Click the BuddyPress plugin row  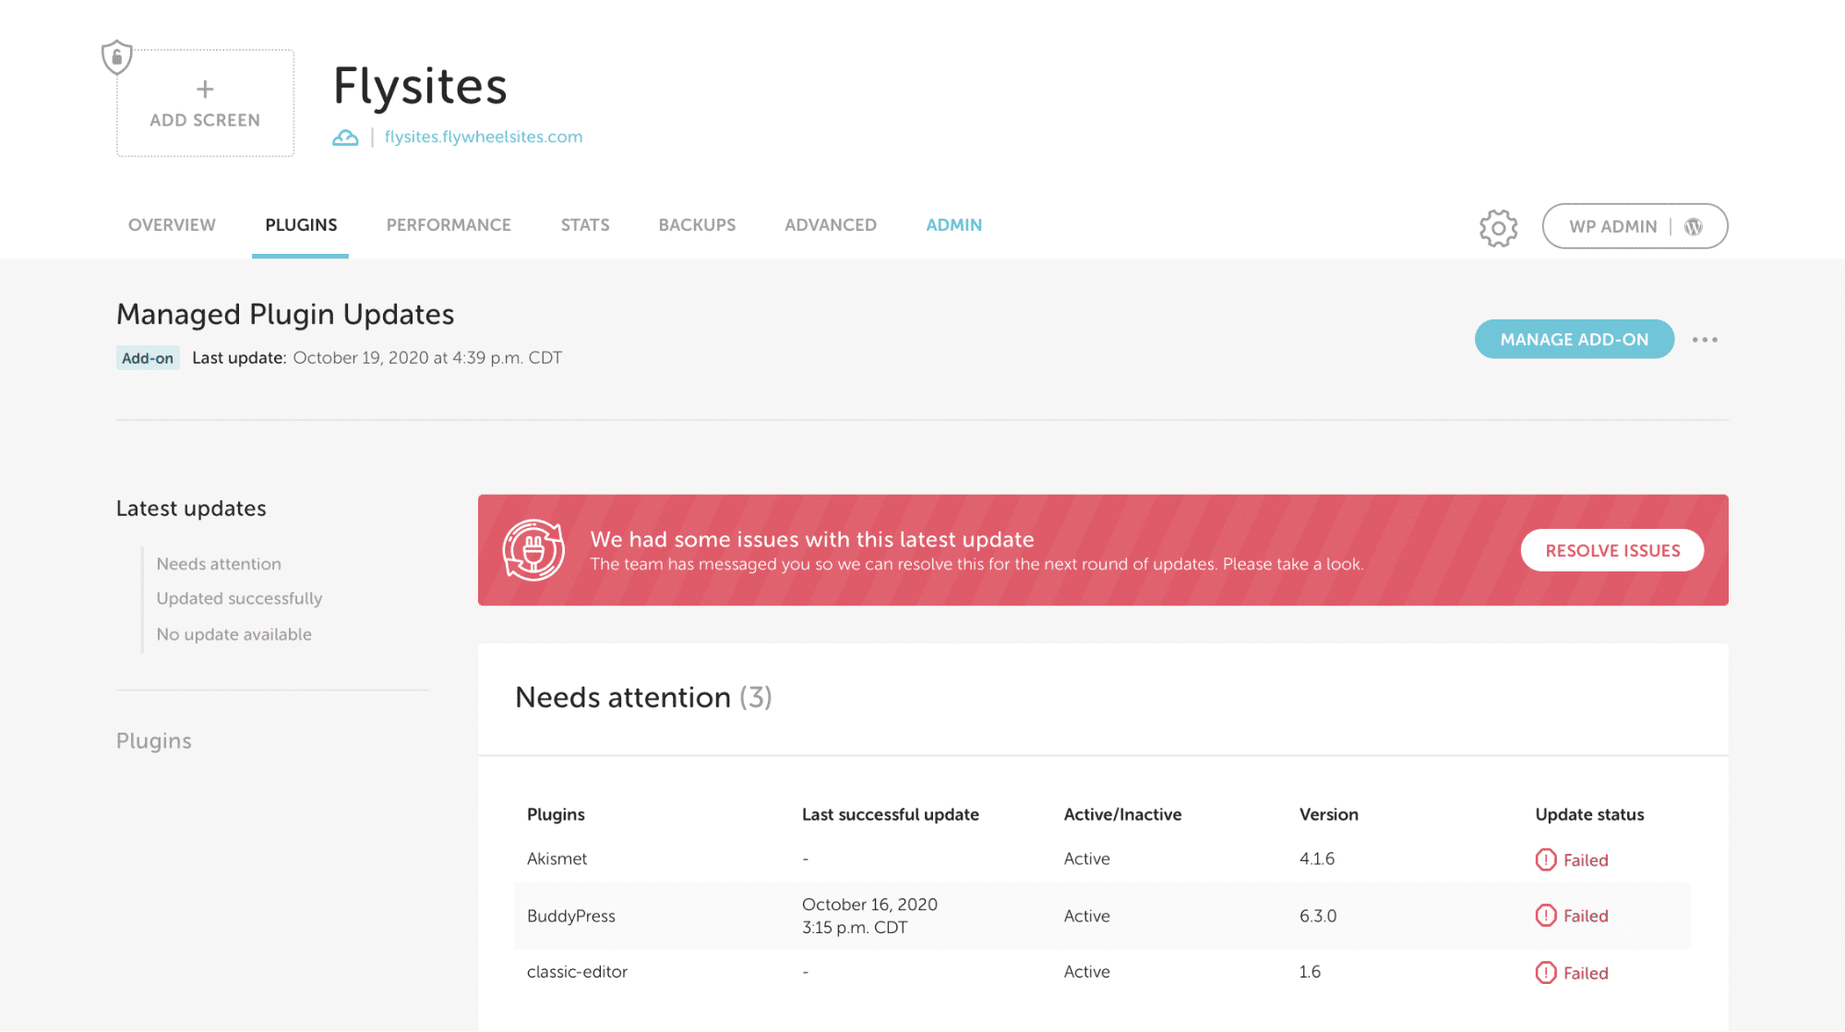pos(571,916)
